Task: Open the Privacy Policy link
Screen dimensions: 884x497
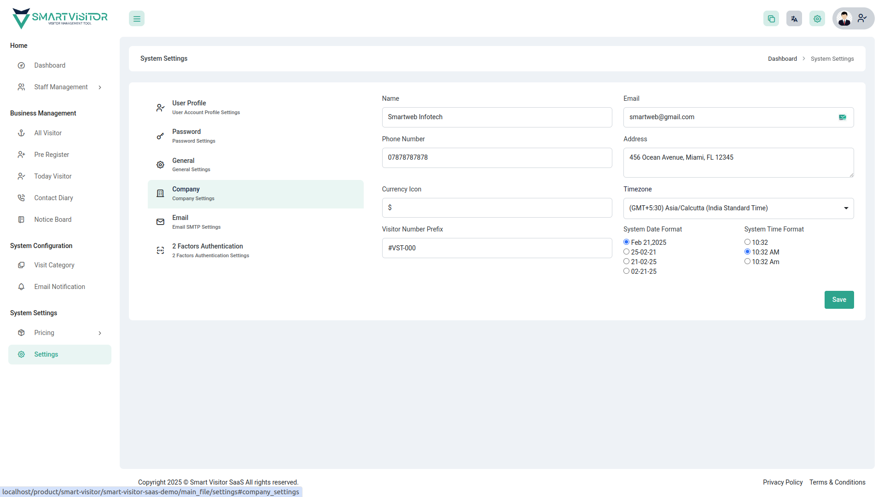Action: [x=783, y=482]
